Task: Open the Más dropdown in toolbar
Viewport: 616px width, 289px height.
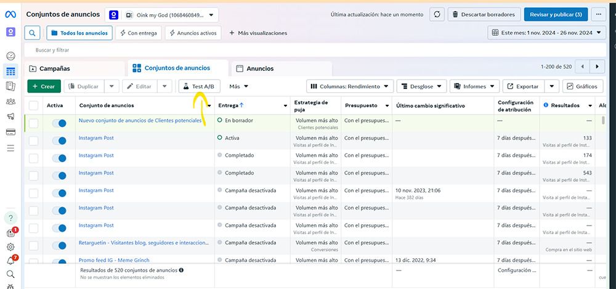Action: click(x=238, y=86)
